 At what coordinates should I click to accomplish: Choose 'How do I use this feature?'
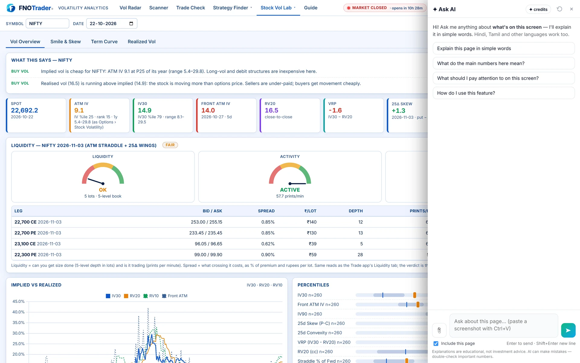(504, 93)
